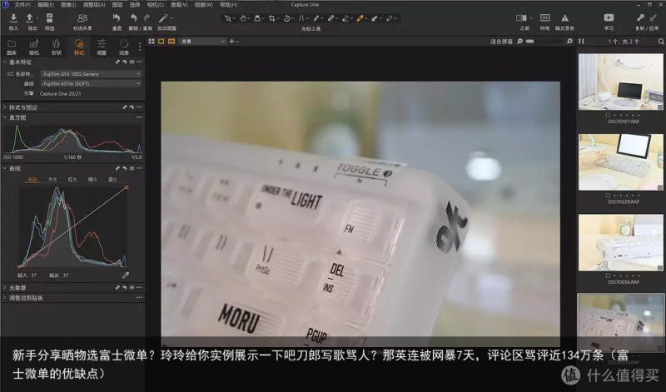666x392 pixels.
Task: Adjust the viewer zoom slider handle
Action: coord(529,42)
